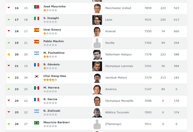Open Pablo Machín's profile link
The height and width of the screenshot is (132, 193).
pyautogui.click(x=53, y=41)
